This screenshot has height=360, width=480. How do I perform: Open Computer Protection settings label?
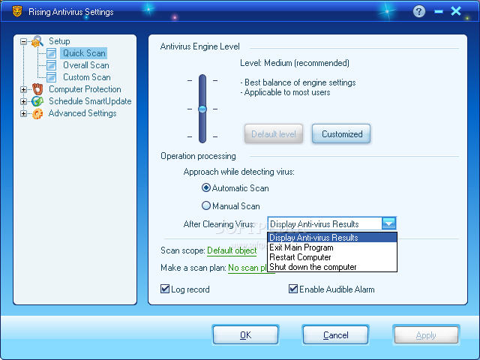(x=85, y=89)
